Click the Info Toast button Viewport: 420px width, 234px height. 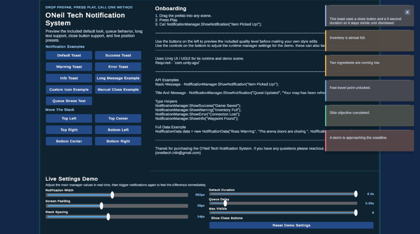click(69, 78)
